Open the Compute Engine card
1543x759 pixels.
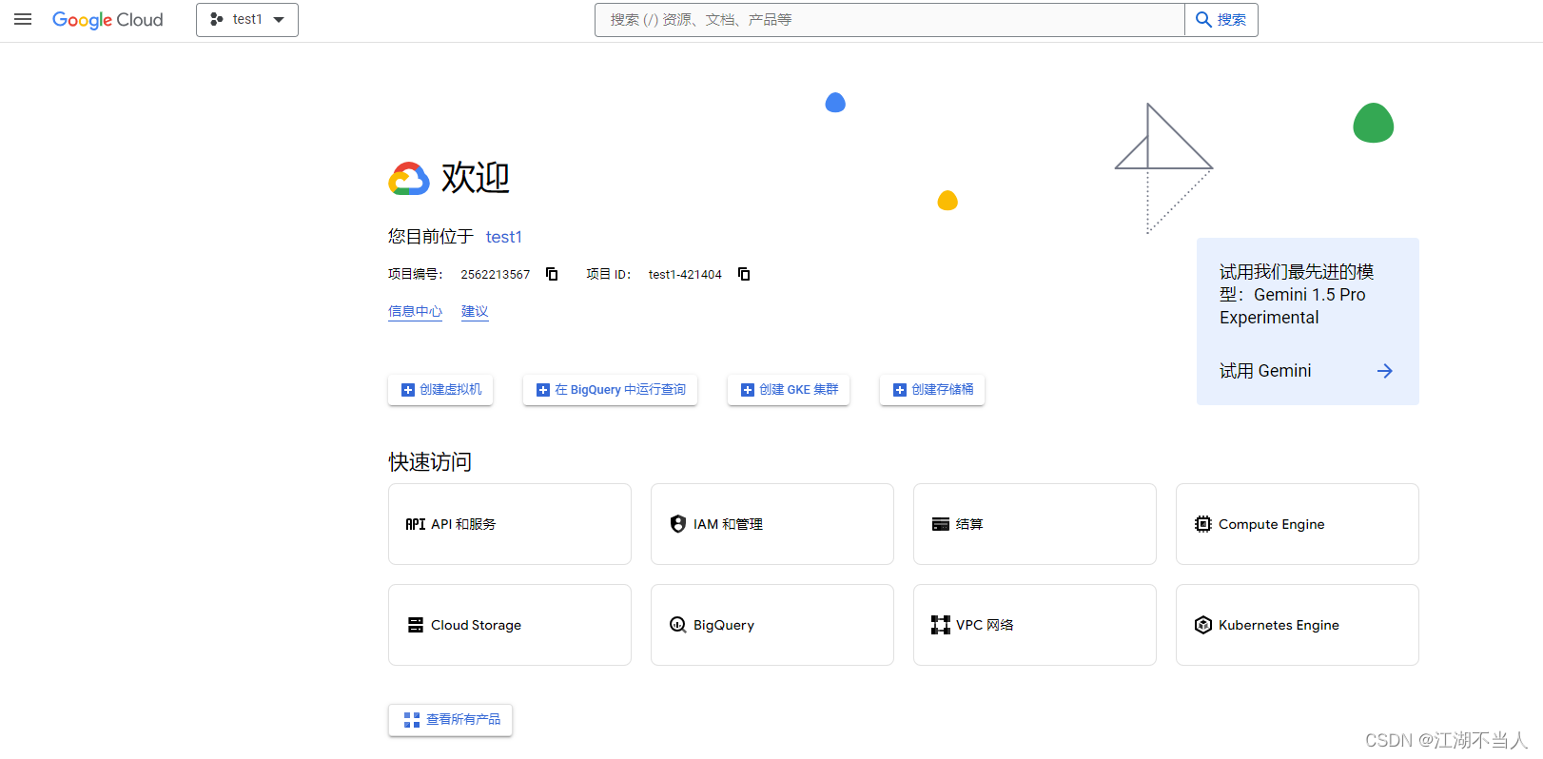click(x=1298, y=524)
